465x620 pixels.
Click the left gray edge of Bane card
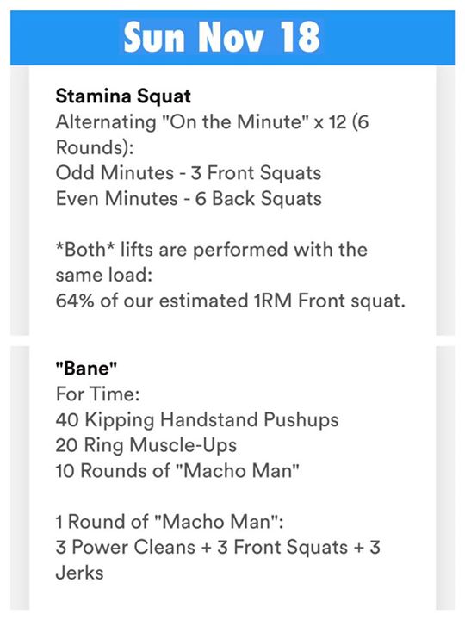[x=20, y=478]
